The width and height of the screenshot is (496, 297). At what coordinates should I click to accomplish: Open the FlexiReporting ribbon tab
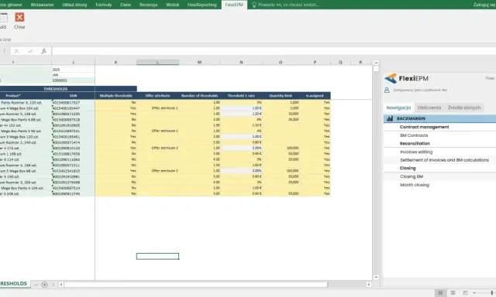(201, 5)
